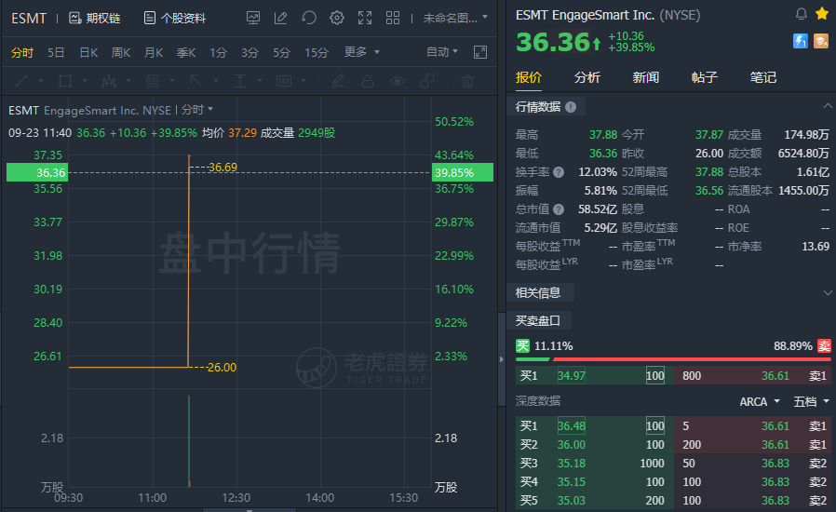Click the fullscreen chart icon
Viewport: 836px width, 512px height.
(365, 18)
